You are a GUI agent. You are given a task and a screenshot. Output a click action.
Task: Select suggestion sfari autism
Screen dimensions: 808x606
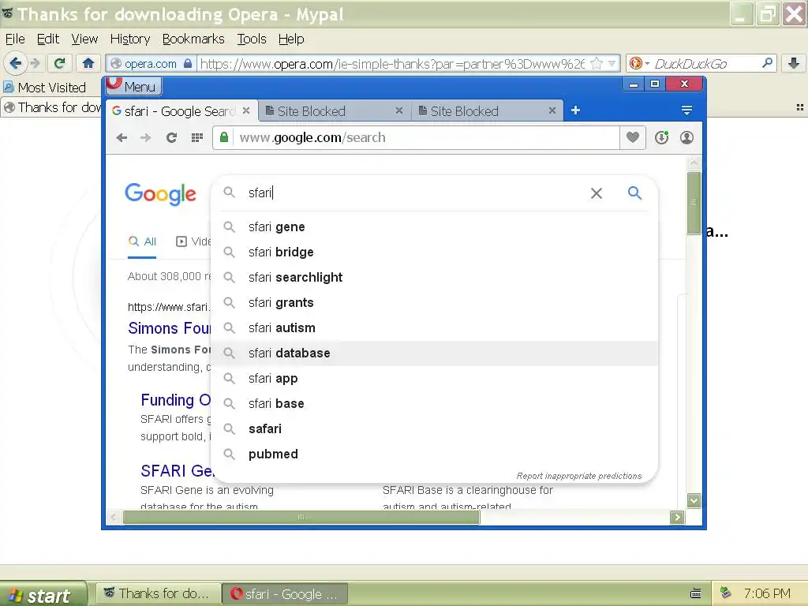tap(435, 327)
